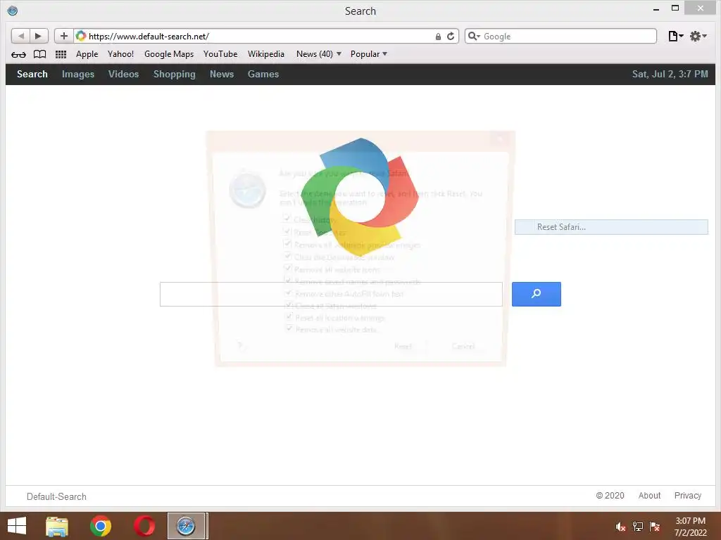Select the Search tab

point(32,74)
